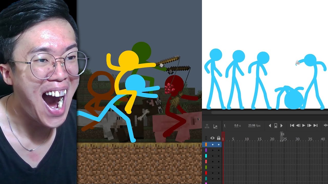
Task: Move playhead to frame 35 on ruler
Action: click(310, 139)
